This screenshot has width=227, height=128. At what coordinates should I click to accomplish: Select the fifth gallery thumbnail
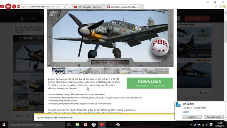[110, 71]
